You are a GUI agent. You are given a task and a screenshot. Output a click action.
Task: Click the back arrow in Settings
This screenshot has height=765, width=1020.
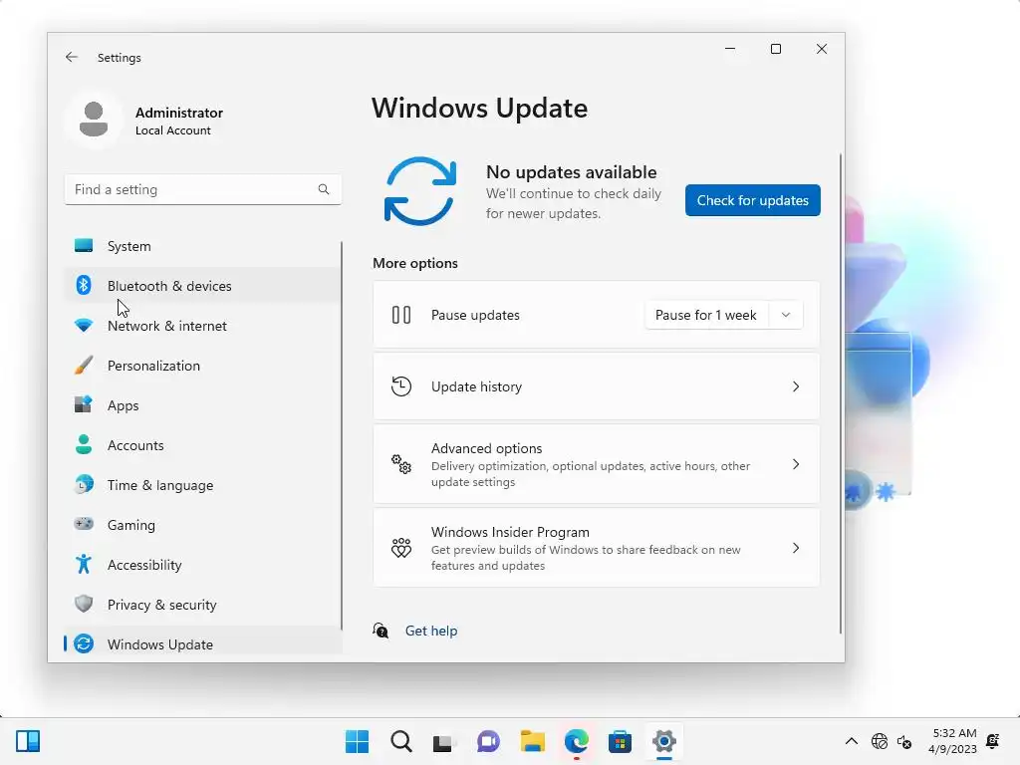(72, 57)
